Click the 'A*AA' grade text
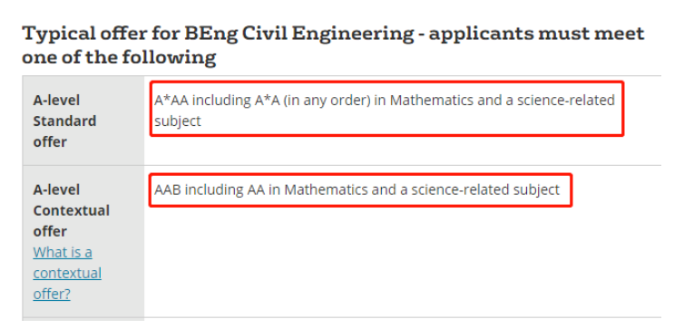Image resolution: width=684 pixels, height=329 pixels. [x=171, y=101]
